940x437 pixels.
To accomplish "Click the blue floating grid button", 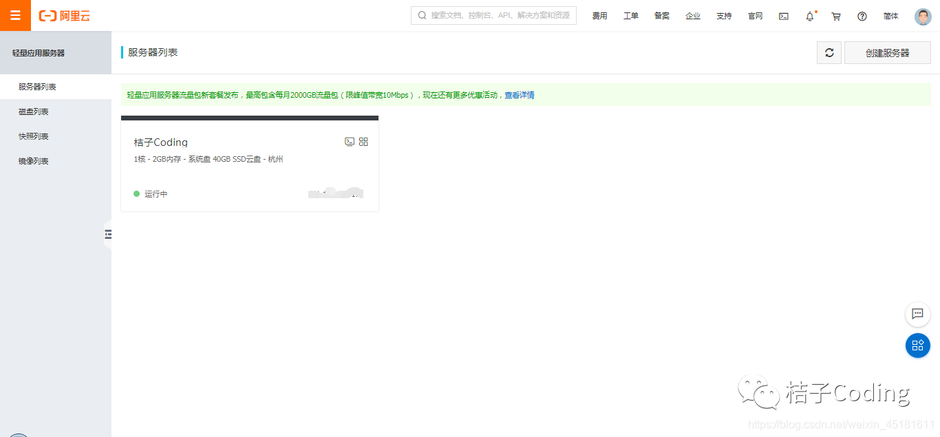I will pos(917,345).
